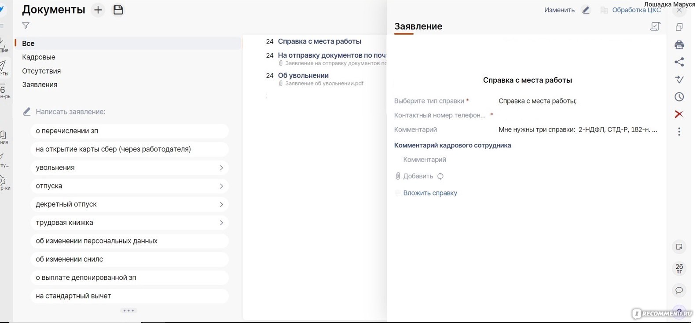
Task: Expand the отпуска submenu chevron
Action: pos(221,186)
